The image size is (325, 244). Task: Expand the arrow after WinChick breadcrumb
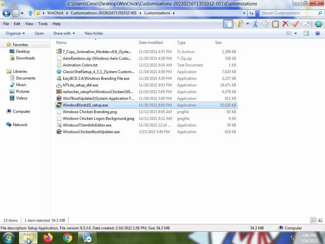(x=67, y=13)
